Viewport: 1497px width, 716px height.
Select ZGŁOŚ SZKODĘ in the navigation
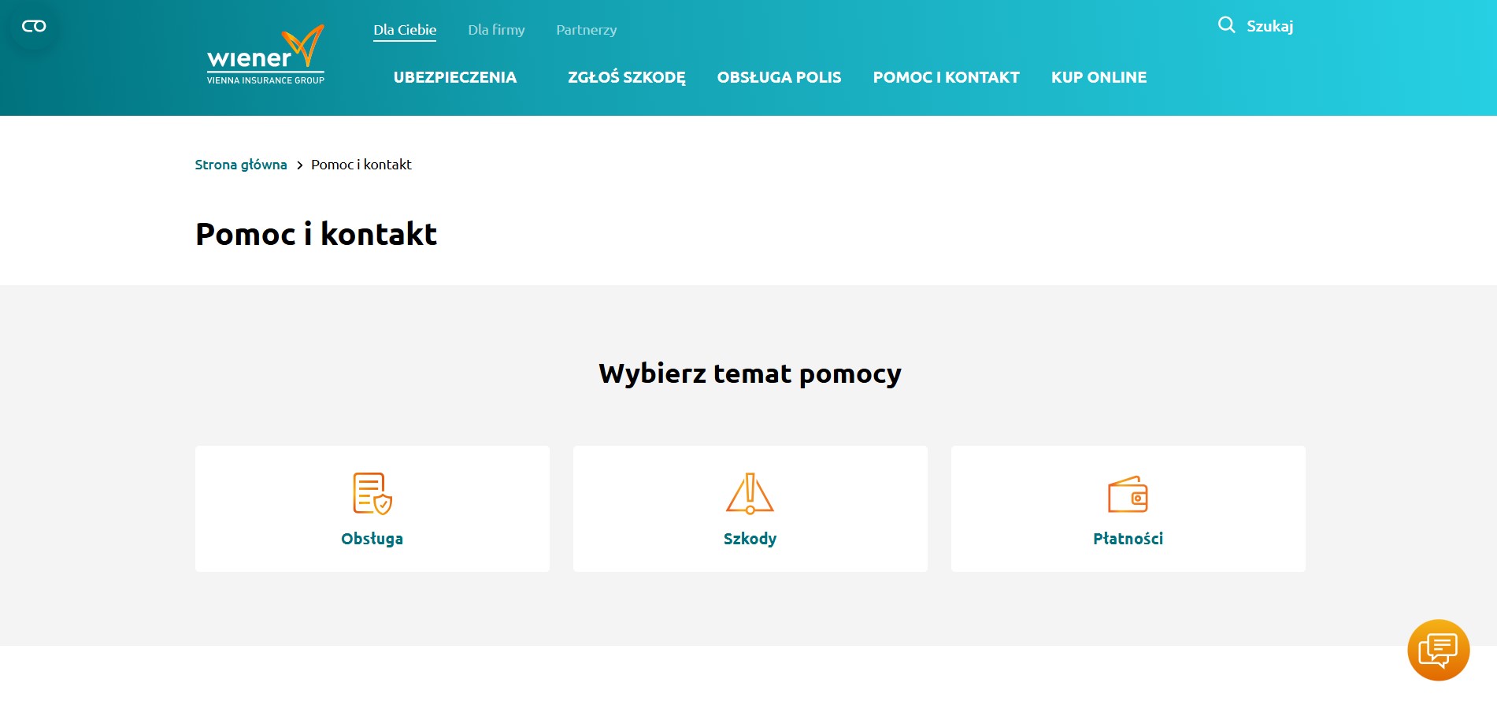[x=626, y=77]
